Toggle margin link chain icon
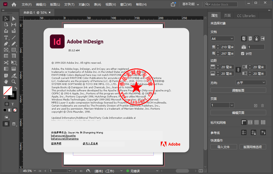This screenshot has height=174, width=273. tap(238, 70)
